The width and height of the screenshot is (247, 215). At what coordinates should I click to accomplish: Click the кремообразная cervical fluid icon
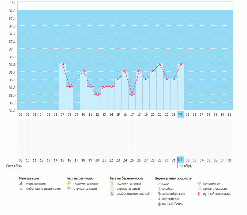(x=159, y=194)
